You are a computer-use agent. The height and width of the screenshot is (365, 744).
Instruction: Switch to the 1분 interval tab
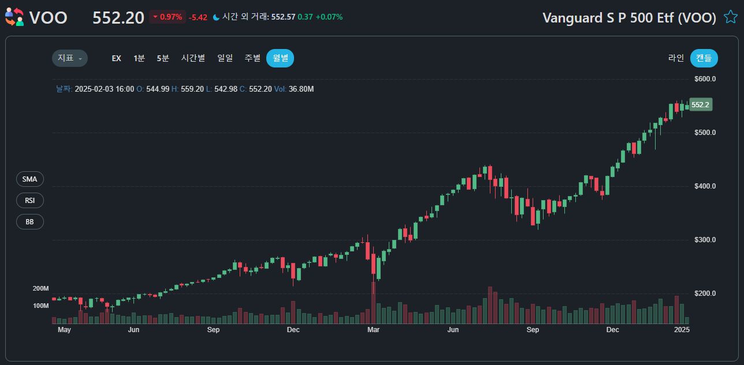pyautogui.click(x=139, y=58)
